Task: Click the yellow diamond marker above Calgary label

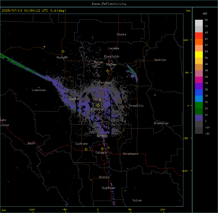Action: tap(102, 149)
